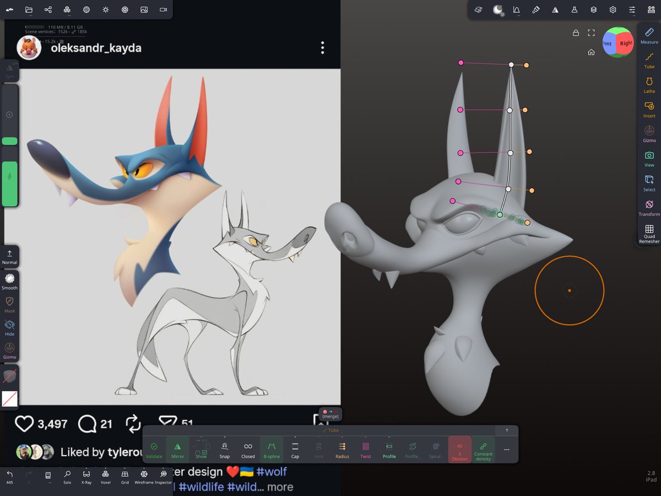Open the Voxel remesh button
The height and width of the screenshot is (496, 661).
click(105, 477)
